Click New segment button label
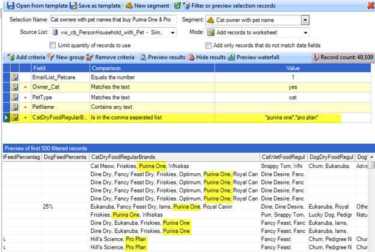This screenshot has width=375, height=252. [x=151, y=5]
